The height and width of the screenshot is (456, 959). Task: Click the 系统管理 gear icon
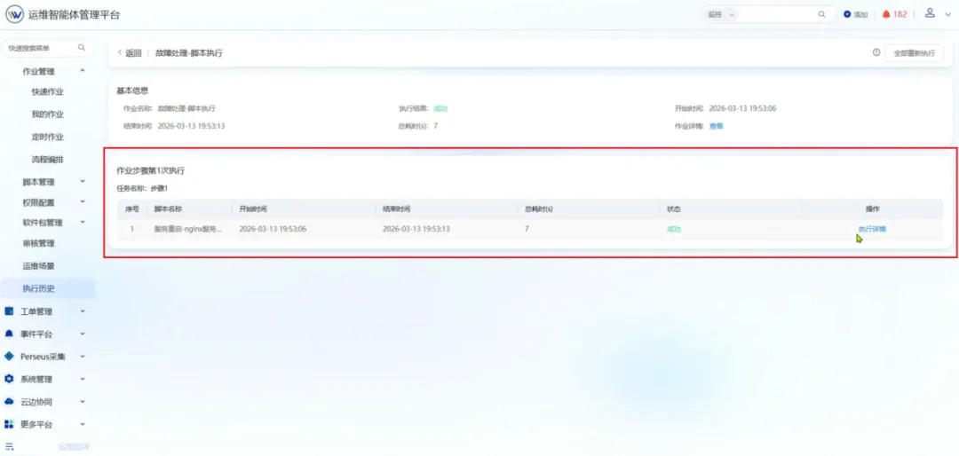9,379
